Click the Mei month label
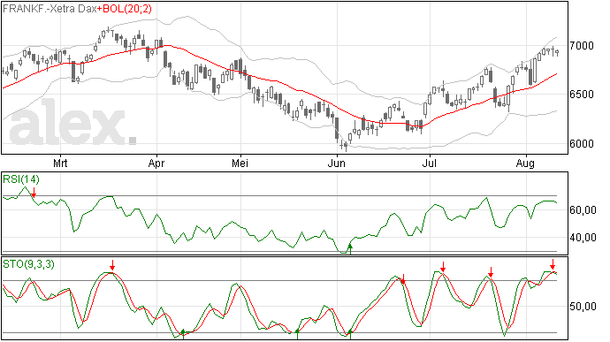This screenshot has height=342, width=610. (240, 163)
